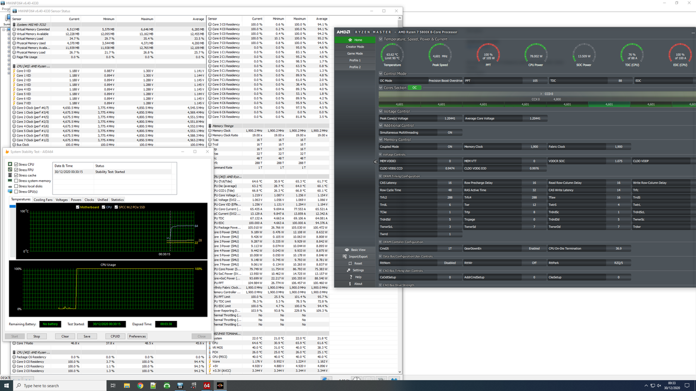Click the Stop button in AIDA64
696x391 pixels.
click(36, 336)
